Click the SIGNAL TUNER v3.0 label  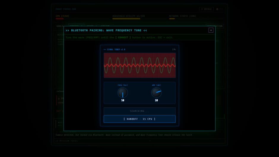tap(114, 50)
